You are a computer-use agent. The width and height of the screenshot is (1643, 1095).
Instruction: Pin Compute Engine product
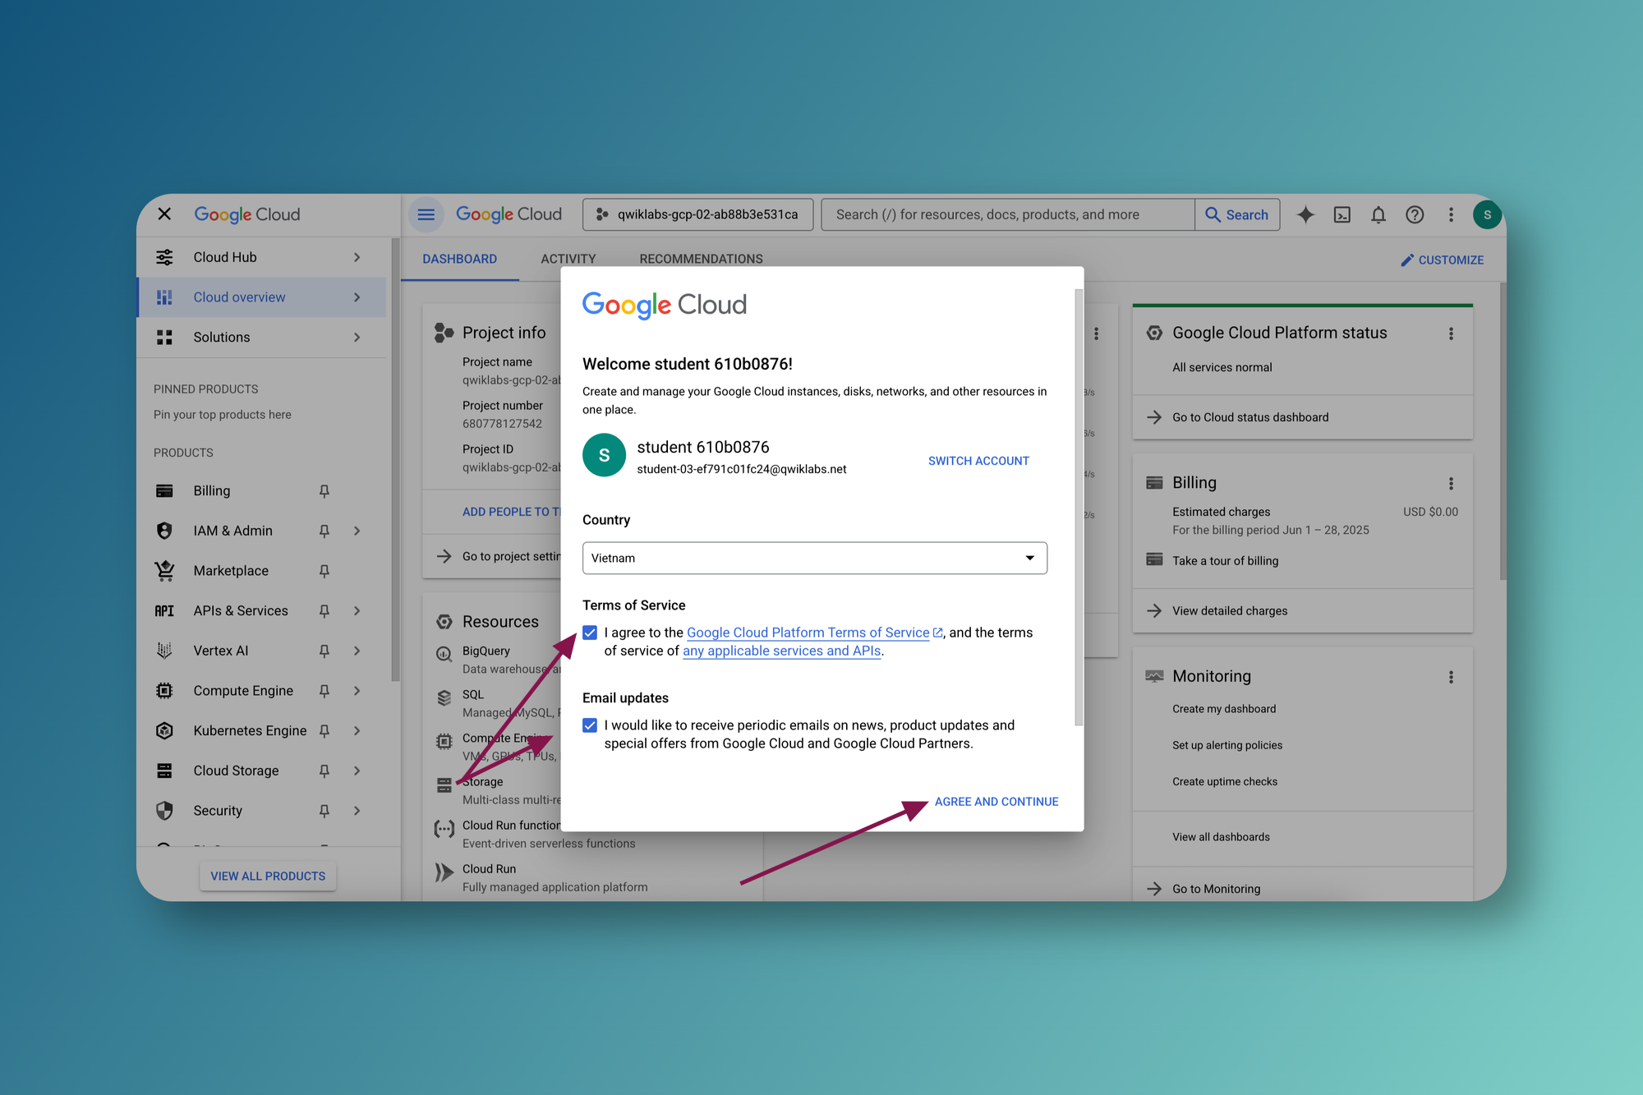point(324,691)
